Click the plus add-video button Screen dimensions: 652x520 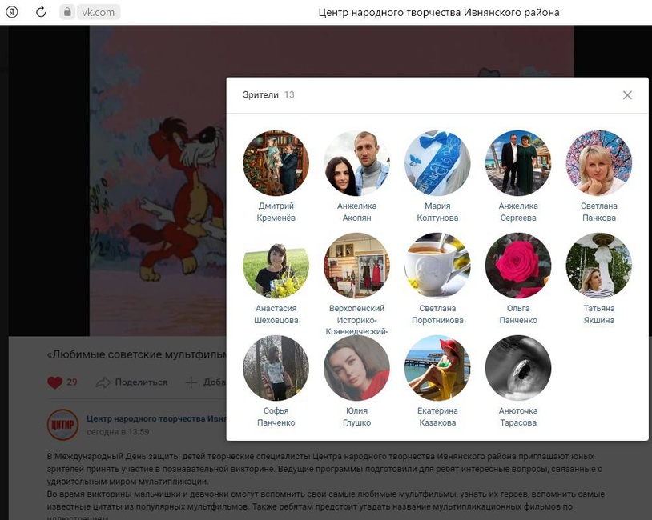coord(191,382)
